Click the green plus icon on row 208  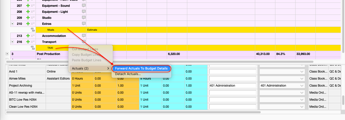click(x=28, y=12)
